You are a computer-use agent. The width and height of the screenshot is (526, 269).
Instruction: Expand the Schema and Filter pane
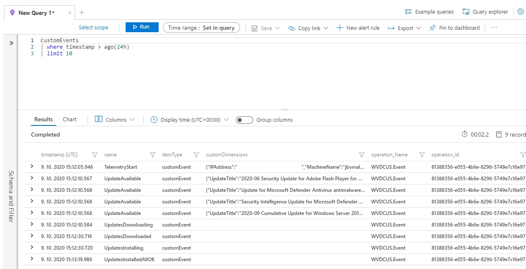[x=11, y=43]
